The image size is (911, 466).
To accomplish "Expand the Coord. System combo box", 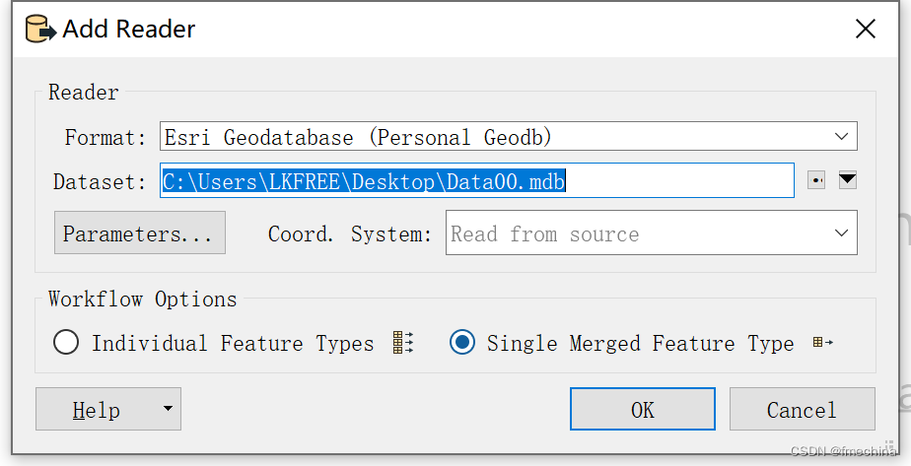I will pos(841,233).
